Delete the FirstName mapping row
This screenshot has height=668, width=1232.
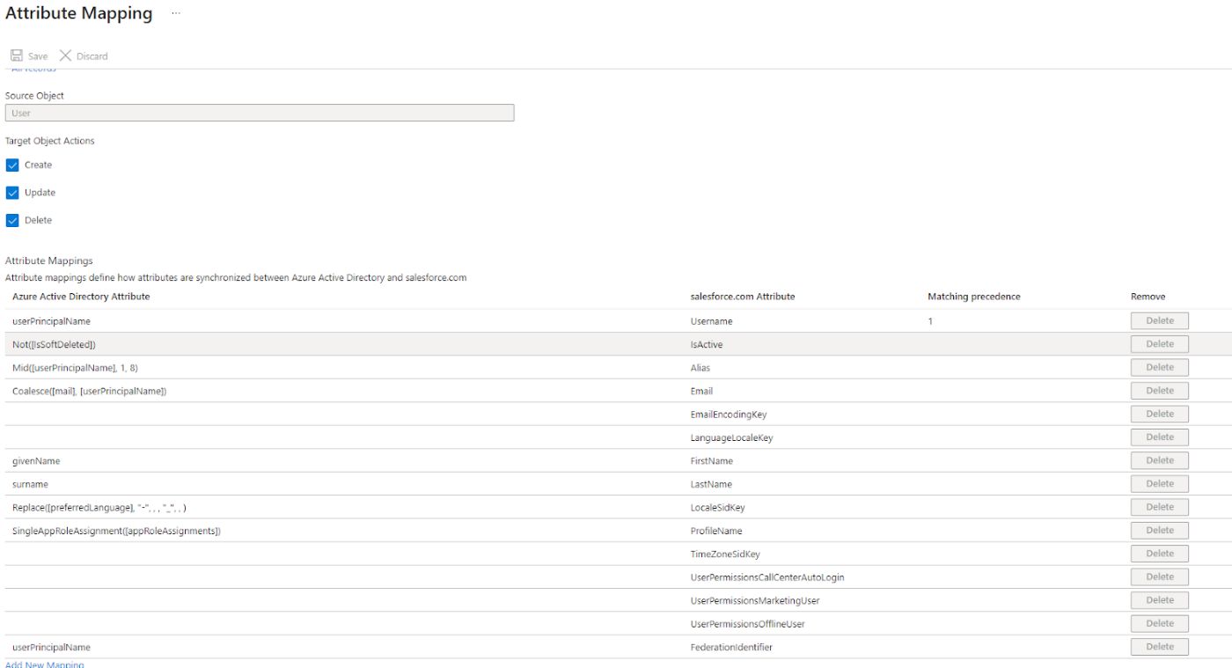(x=1159, y=460)
